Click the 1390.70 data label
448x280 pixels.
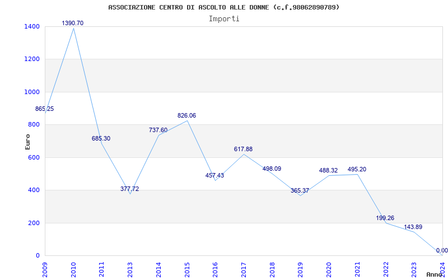(x=73, y=23)
